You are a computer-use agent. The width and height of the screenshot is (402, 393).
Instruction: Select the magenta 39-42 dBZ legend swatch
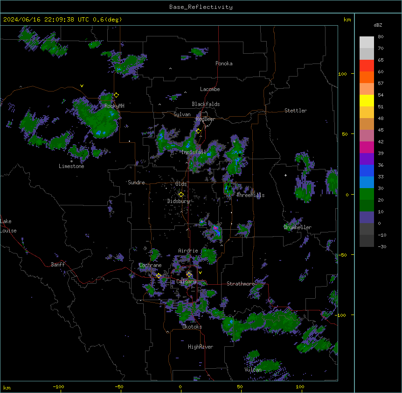pyautogui.click(x=367, y=147)
